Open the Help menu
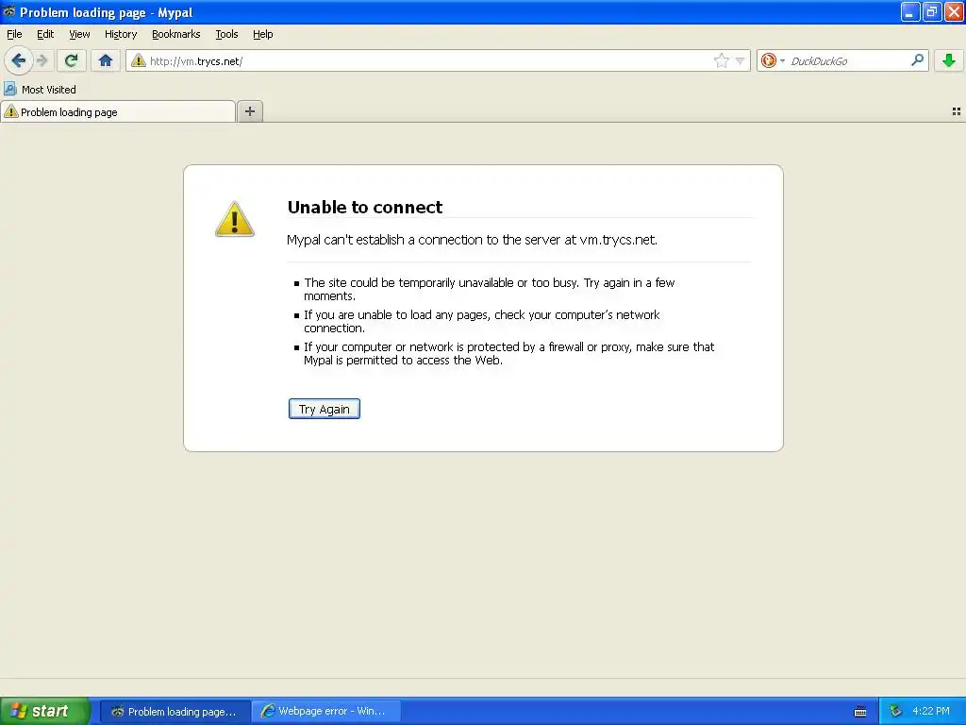 (263, 34)
